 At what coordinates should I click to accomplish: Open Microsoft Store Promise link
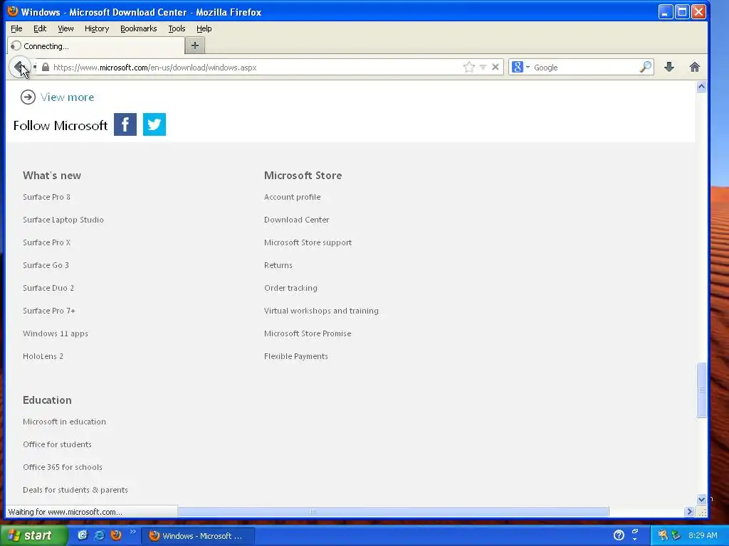308,333
